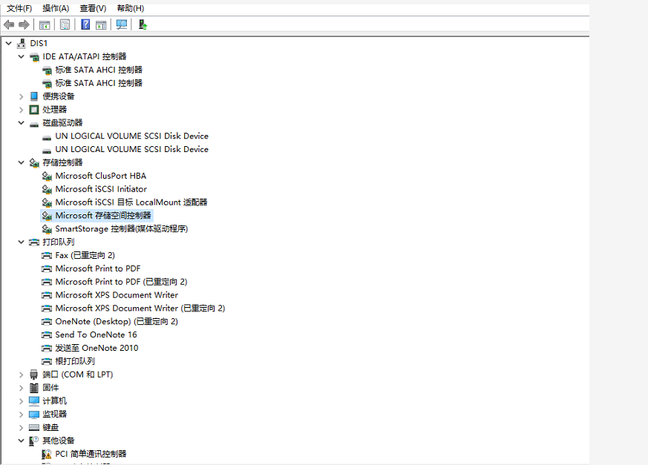
Task: Expand the 监视器 node
Action: point(21,415)
